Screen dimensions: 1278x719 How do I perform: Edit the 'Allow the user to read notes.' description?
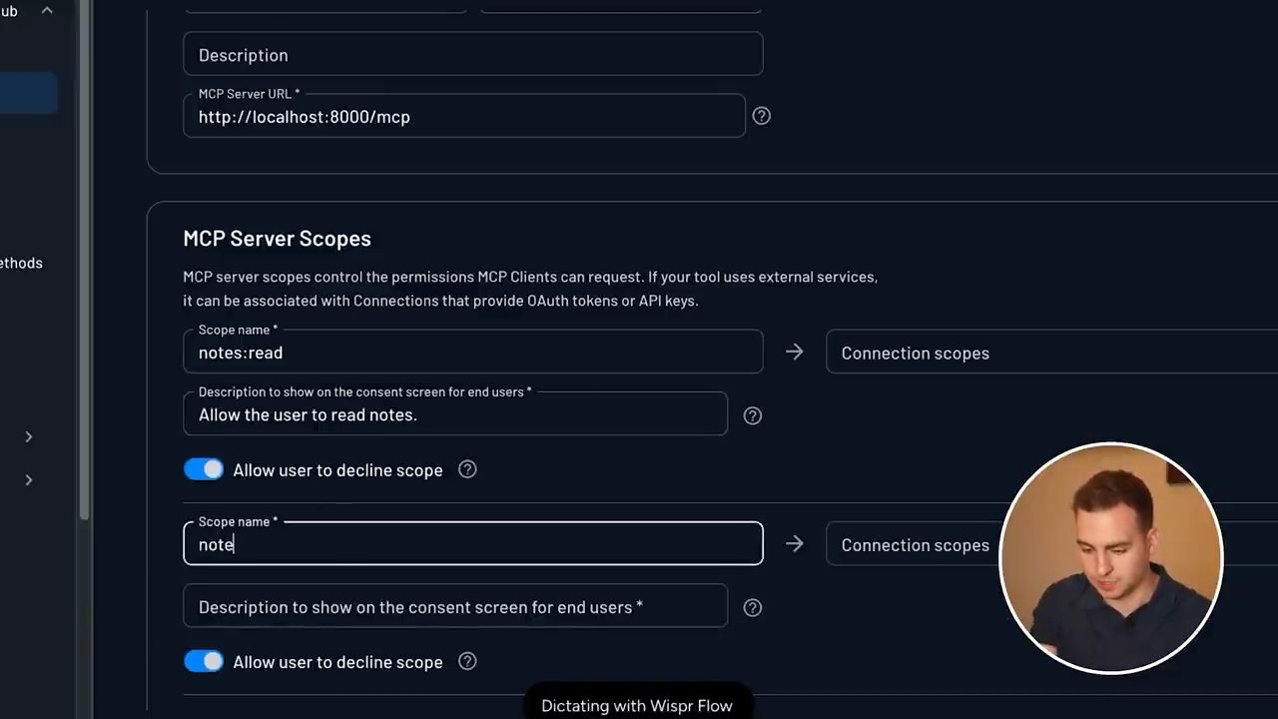455,413
